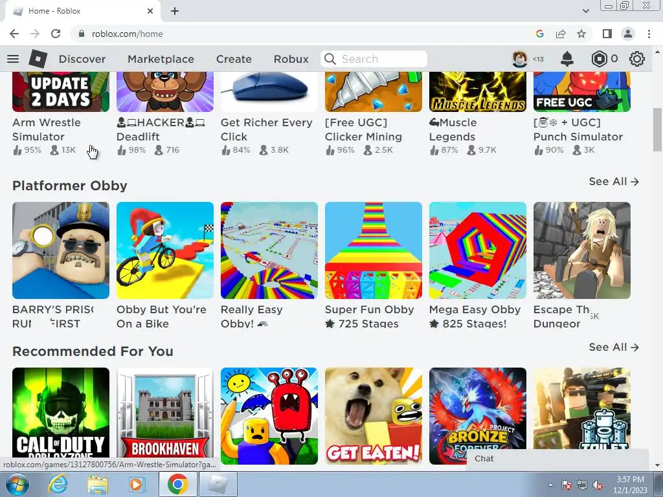The width and height of the screenshot is (663, 497).
Task: Click the user avatar in header
Action: point(520,59)
